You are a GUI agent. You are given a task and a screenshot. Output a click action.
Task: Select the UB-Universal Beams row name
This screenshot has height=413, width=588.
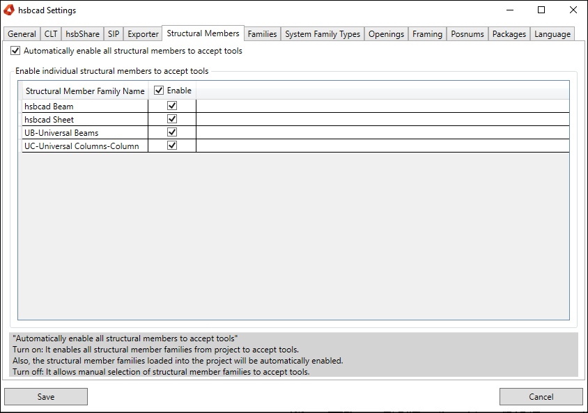coord(61,133)
